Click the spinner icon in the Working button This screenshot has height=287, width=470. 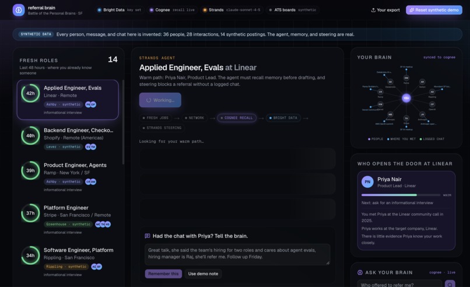click(x=148, y=100)
